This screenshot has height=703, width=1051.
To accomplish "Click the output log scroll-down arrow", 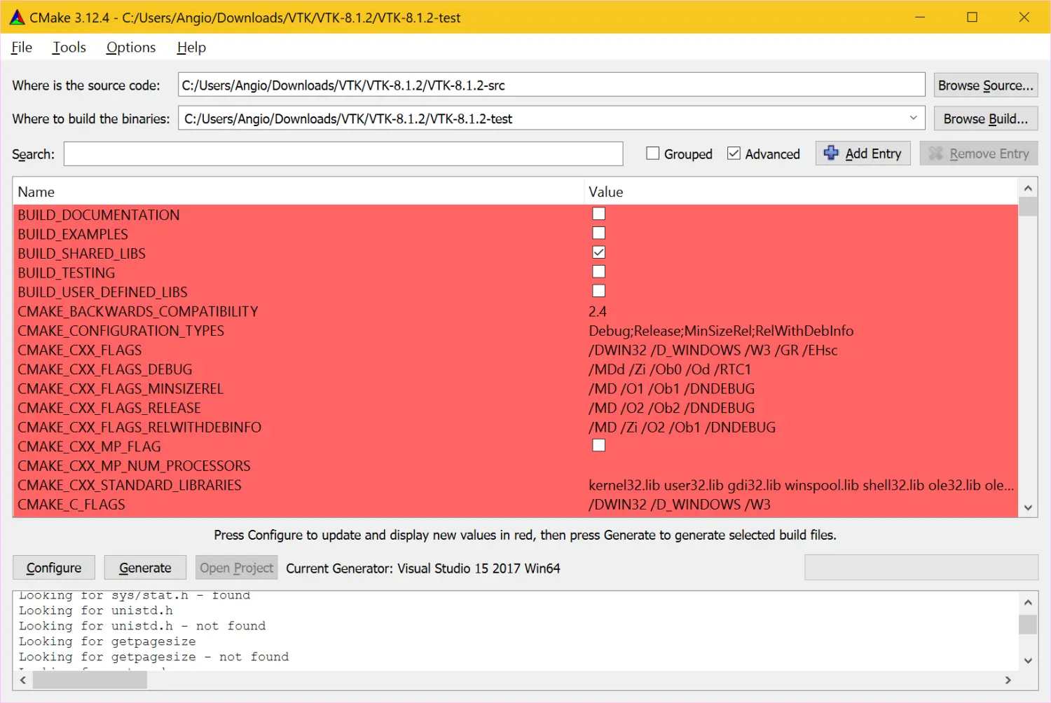I will [x=1028, y=660].
